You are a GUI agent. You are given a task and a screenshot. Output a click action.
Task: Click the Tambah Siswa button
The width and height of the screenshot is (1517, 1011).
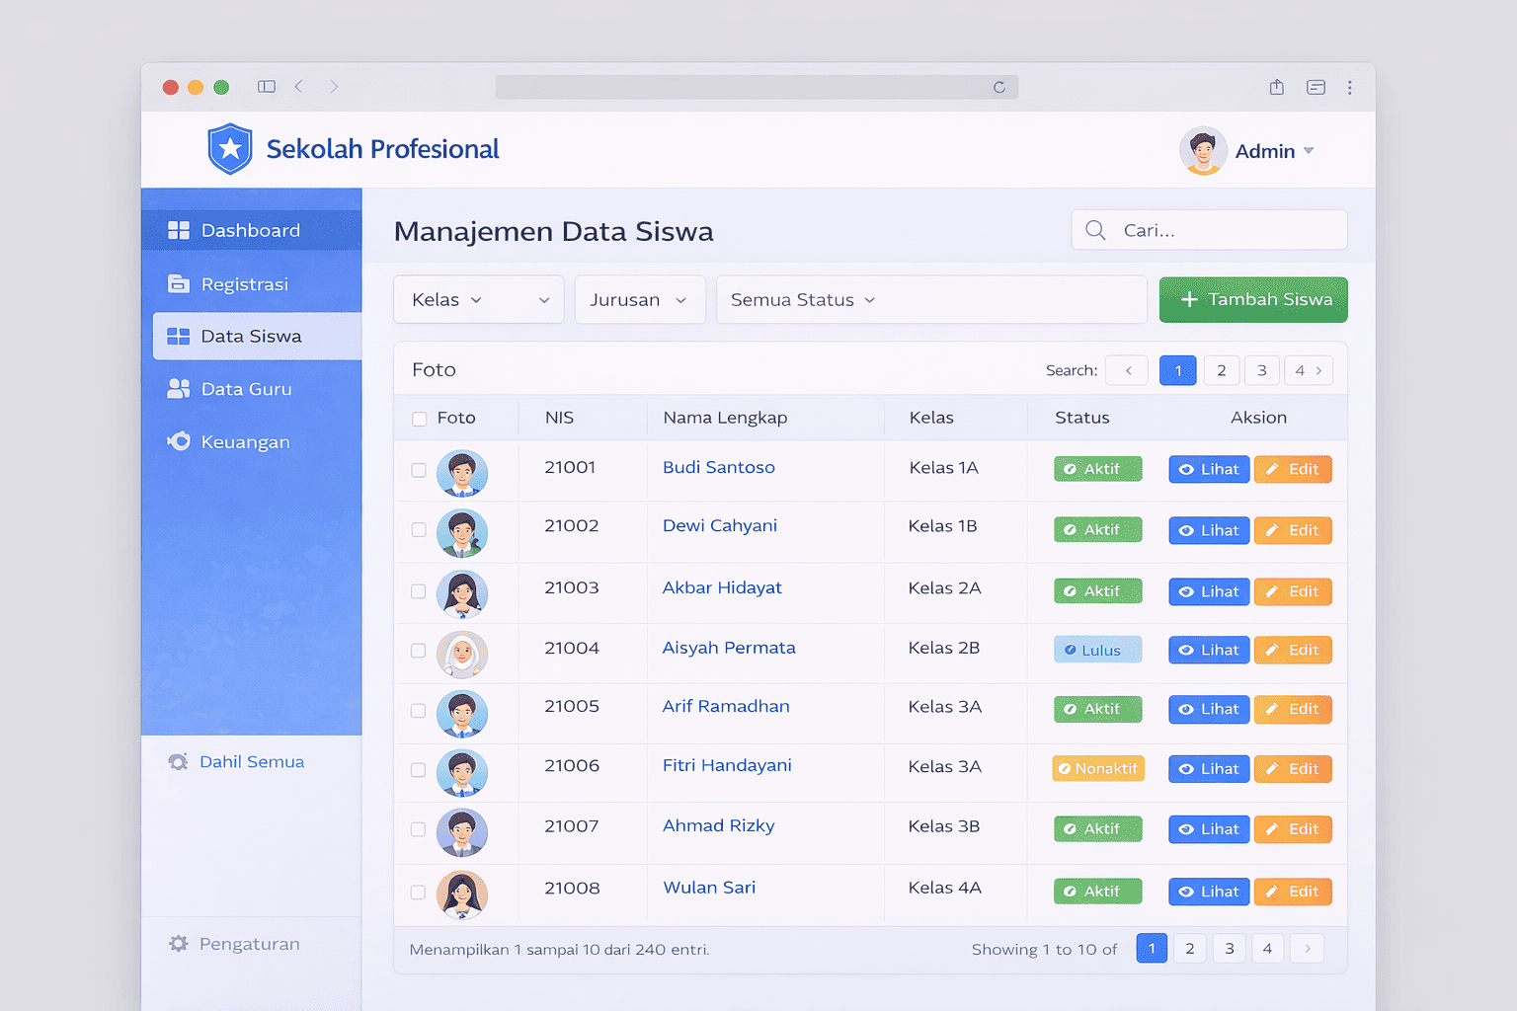pyautogui.click(x=1252, y=300)
